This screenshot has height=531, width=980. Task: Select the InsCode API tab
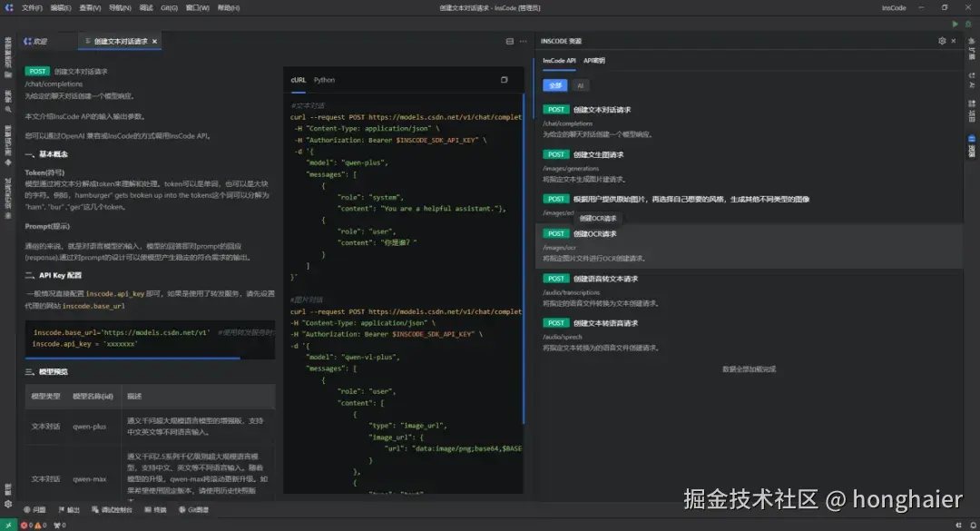[x=559, y=61]
